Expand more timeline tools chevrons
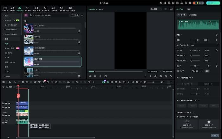The image size is (222, 139). click(x=94, y=82)
